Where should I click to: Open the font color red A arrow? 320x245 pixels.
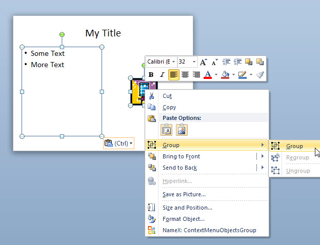coord(216,75)
